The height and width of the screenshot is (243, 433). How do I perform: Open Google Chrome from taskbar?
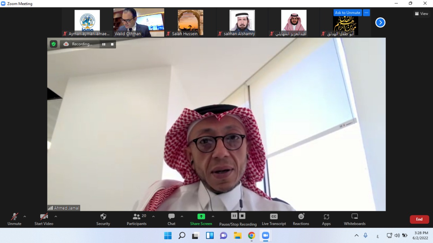pos(252,236)
